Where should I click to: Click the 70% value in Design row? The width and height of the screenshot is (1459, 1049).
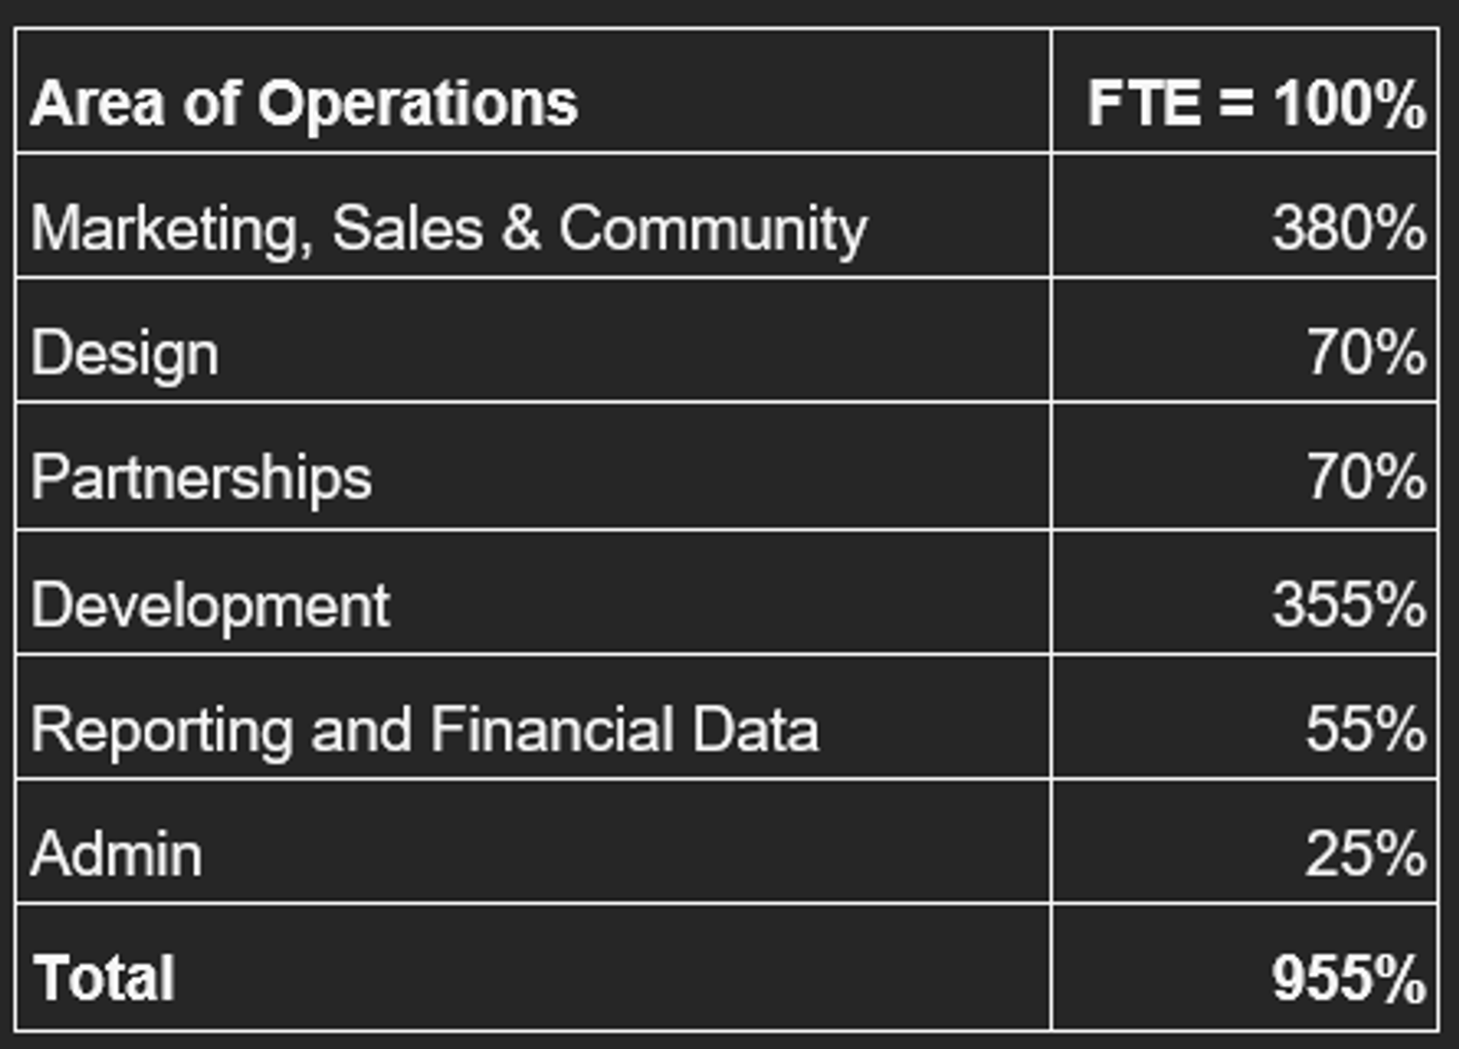click(1366, 352)
